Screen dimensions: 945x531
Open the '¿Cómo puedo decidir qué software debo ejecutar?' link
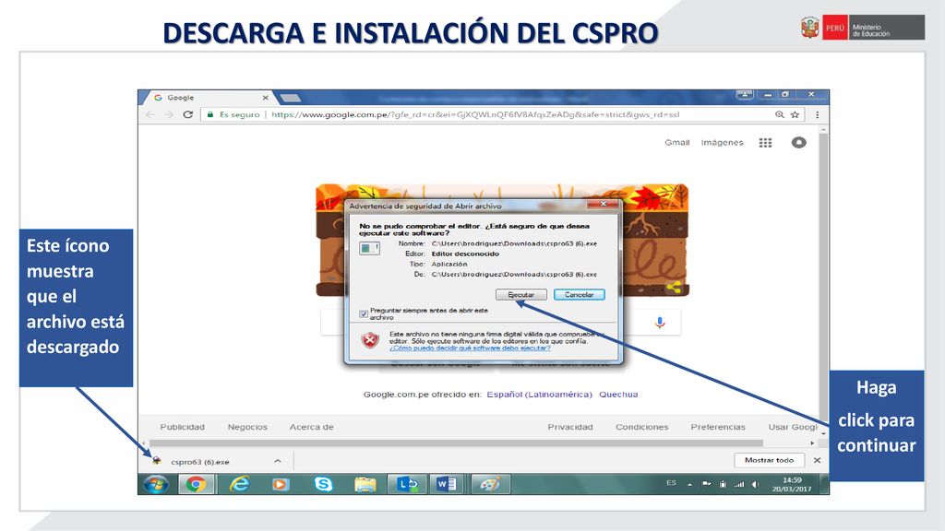pyautogui.click(x=470, y=348)
